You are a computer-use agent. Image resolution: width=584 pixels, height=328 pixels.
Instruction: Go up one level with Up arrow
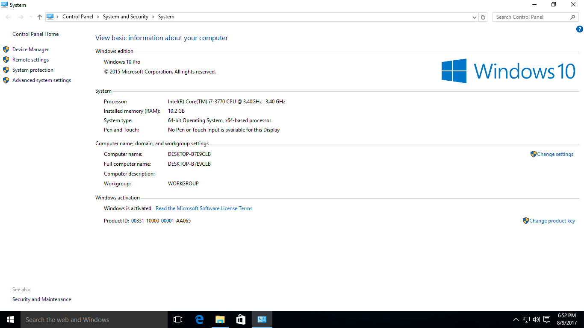pyautogui.click(x=40, y=17)
